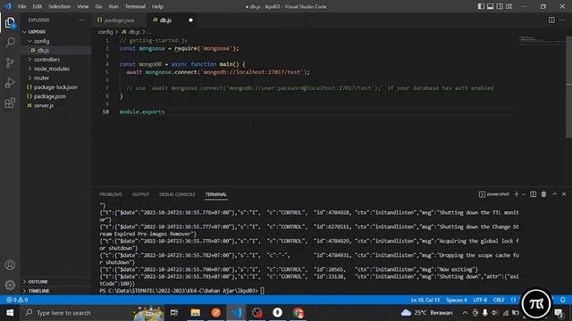
Task: Click Ln 10, Col 15 status item
Action: pyautogui.click(x=425, y=300)
